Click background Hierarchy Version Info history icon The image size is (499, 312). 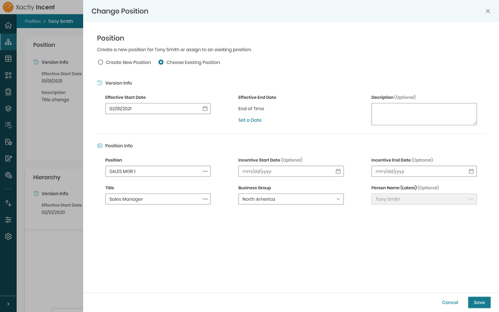[x=36, y=193]
